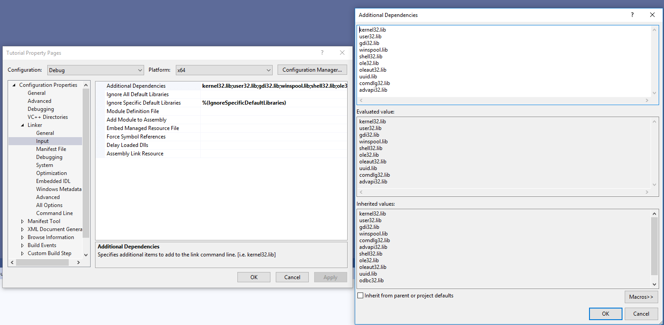Click the help question mark on Tutorial Property Pages

pyautogui.click(x=322, y=53)
